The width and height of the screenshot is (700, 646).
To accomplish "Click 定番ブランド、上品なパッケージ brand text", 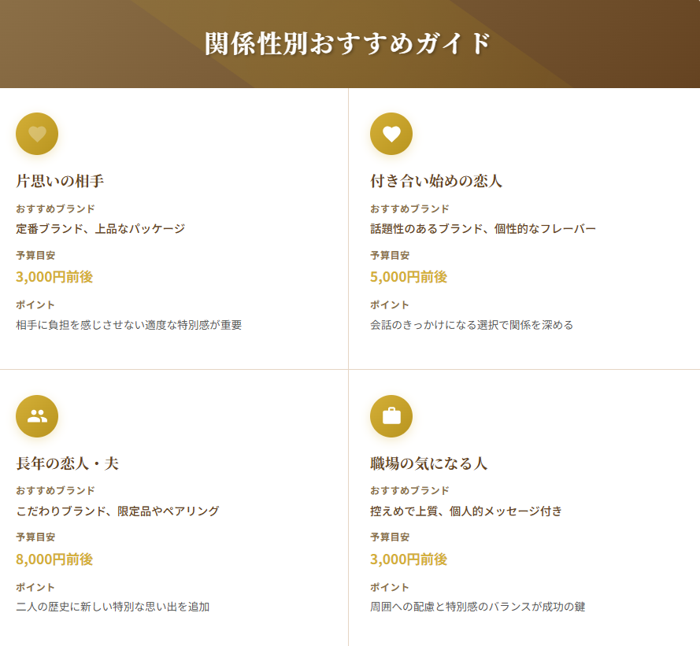I will [100, 229].
